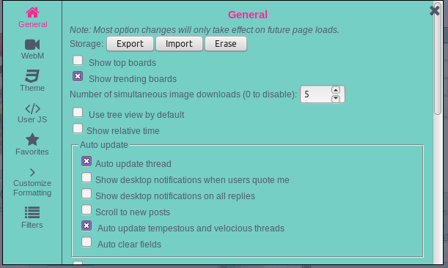Click the 'Auto update' group label
The height and width of the screenshot is (268, 448).
point(103,145)
